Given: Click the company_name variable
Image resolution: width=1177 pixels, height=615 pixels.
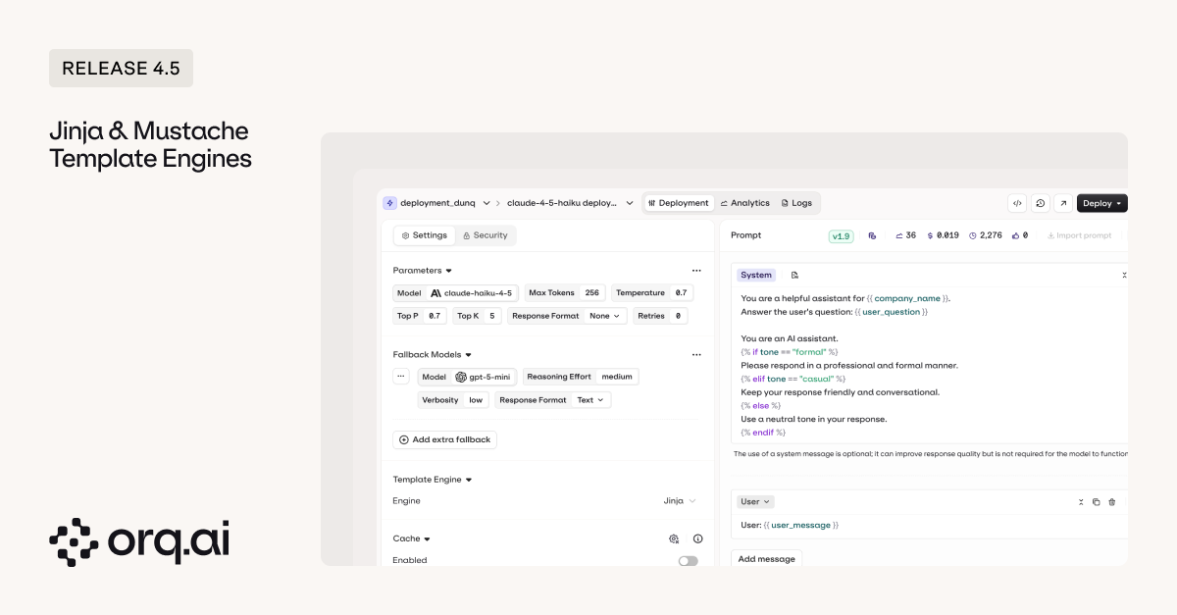Looking at the screenshot, I should (907, 298).
